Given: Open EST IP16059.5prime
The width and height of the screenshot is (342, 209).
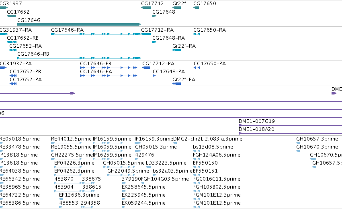Looking at the screenshot, I should coord(112,147).
